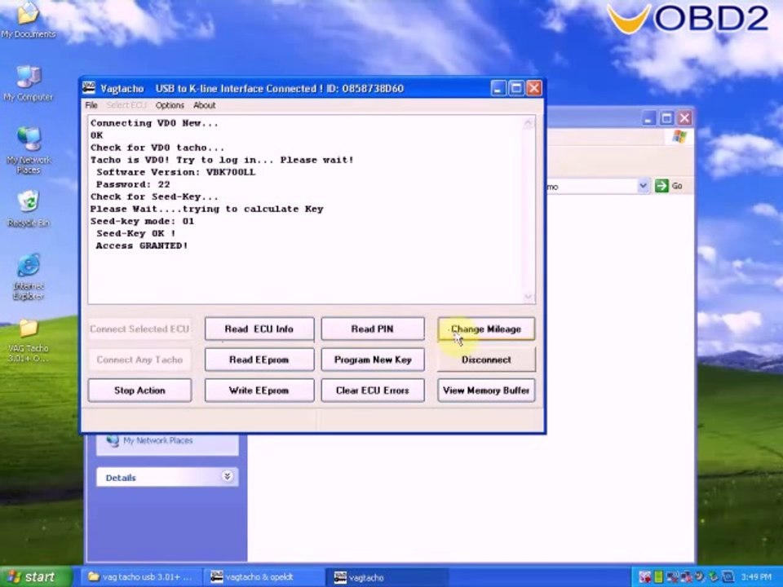Click My Network Places icon in side panel
Viewport: 783px width, 587px height.
tap(113, 440)
